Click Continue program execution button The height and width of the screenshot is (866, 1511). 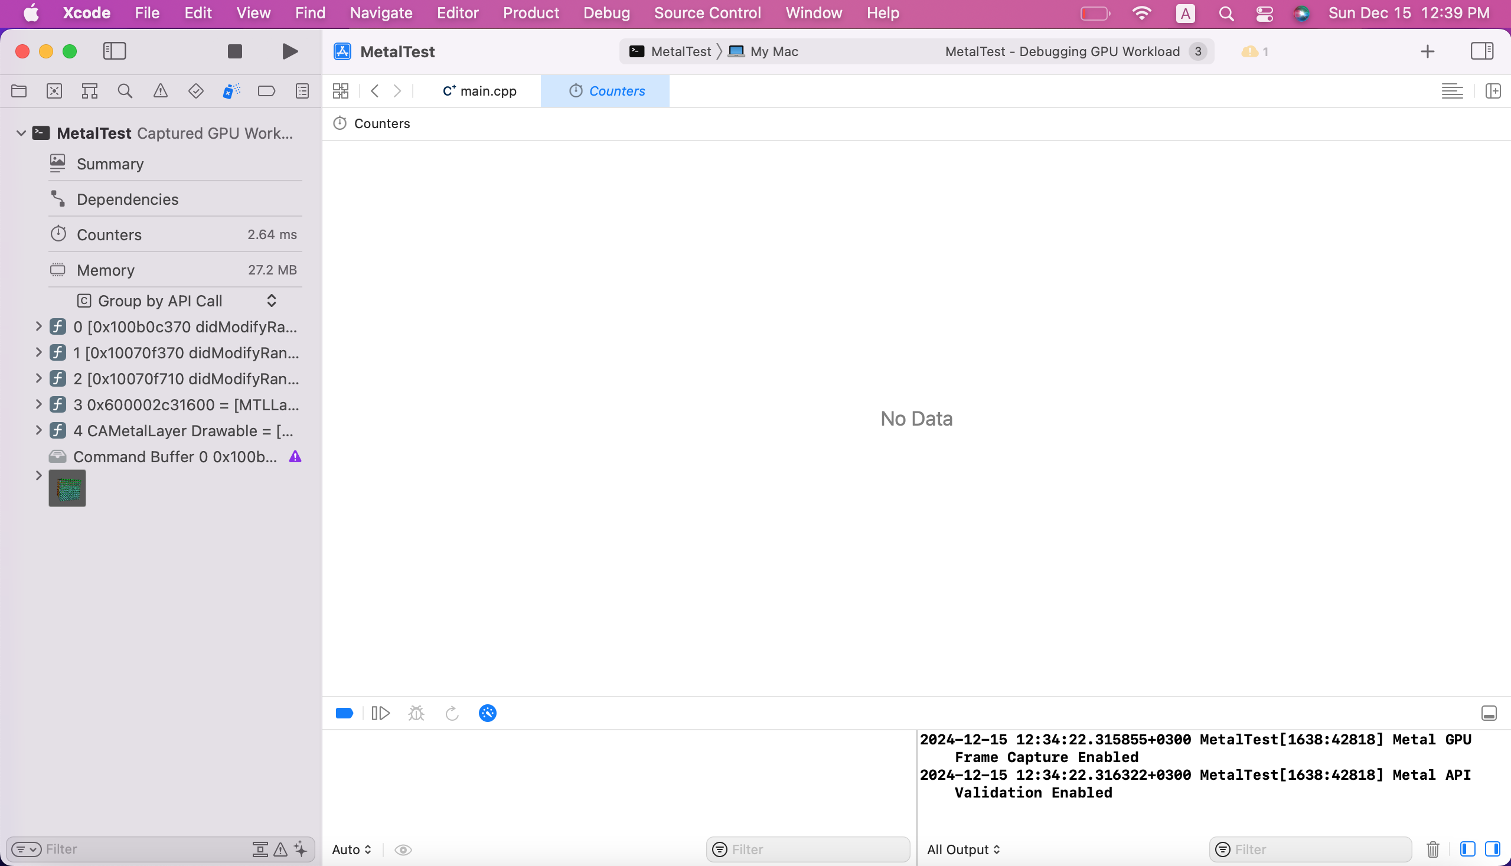(x=380, y=713)
